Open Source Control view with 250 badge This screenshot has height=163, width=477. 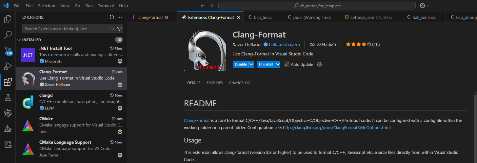point(8,51)
